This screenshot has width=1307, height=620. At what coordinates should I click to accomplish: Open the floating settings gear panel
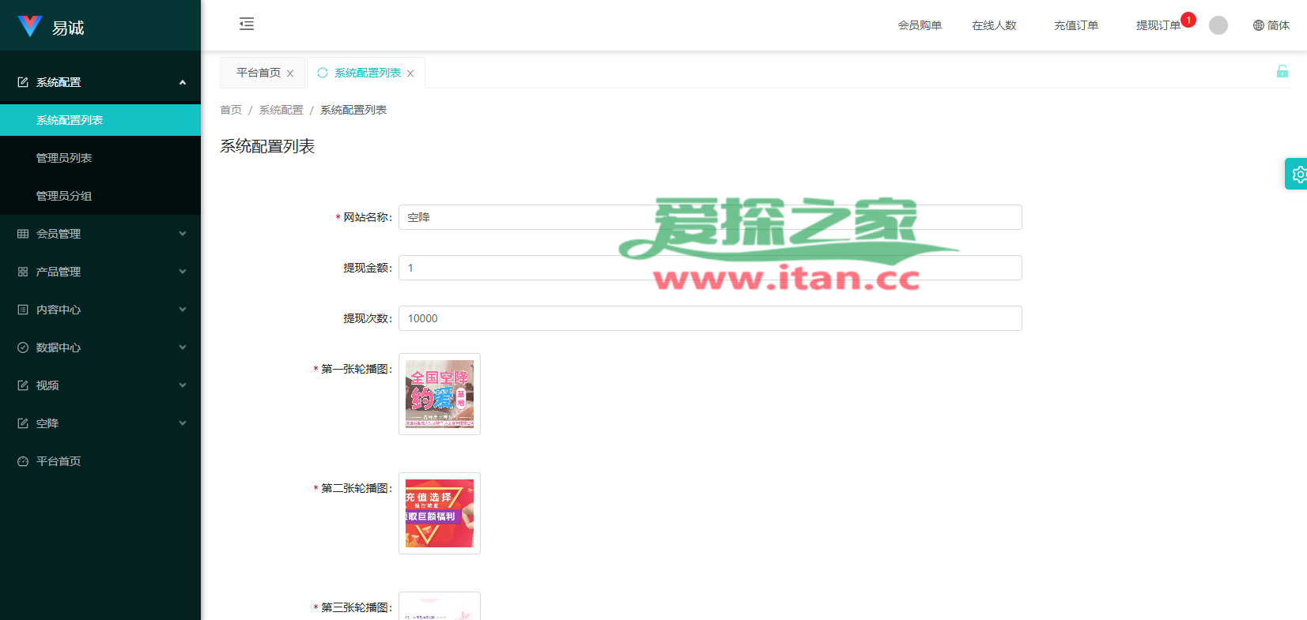click(x=1298, y=174)
